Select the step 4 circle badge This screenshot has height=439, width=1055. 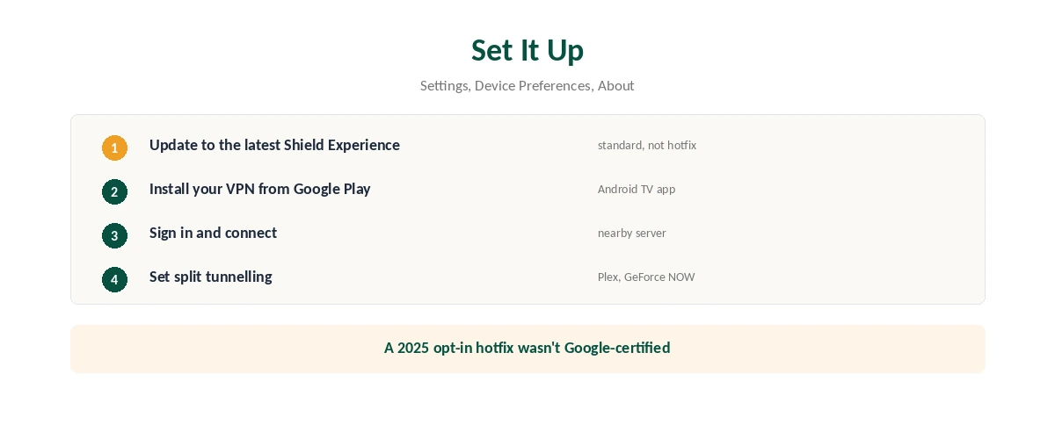point(114,279)
